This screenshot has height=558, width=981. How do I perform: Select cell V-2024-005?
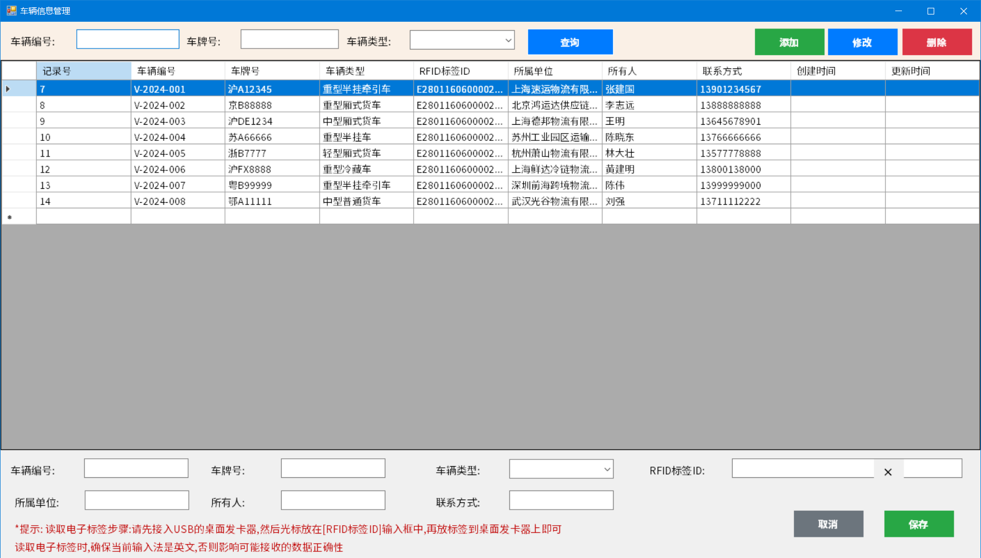[x=178, y=153]
